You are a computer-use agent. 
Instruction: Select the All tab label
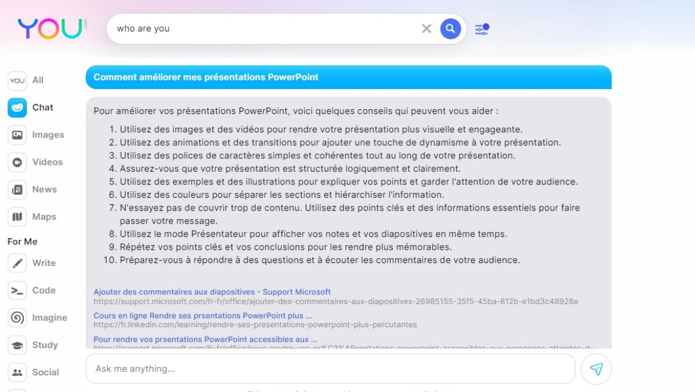point(38,80)
